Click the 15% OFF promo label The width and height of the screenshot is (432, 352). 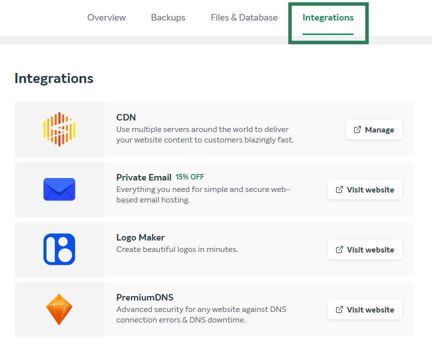point(190,177)
